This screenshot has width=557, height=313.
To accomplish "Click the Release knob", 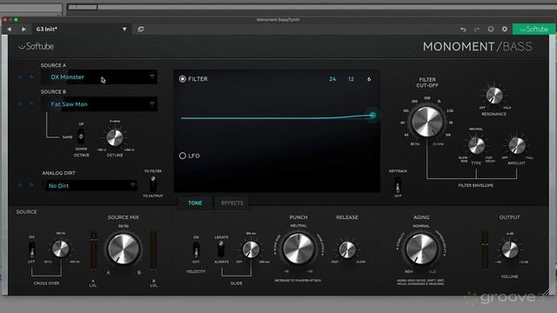I will point(347,250).
